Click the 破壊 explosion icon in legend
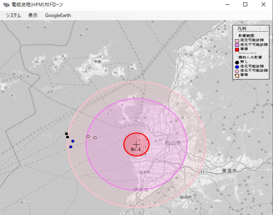 coord(237,75)
